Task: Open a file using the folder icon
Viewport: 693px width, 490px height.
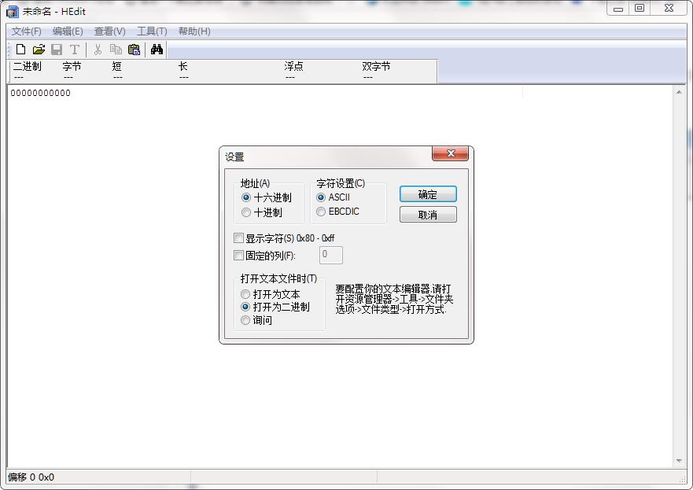Action: point(39,50)
